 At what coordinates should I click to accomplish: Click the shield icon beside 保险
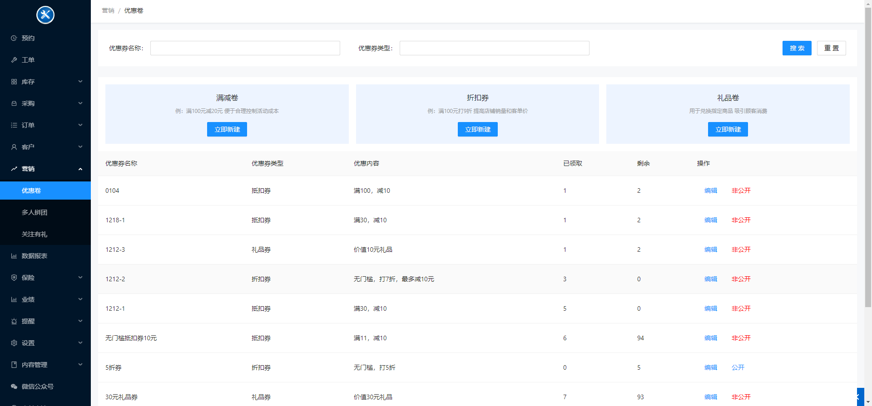pyautogui.click(x=14, y=278)
